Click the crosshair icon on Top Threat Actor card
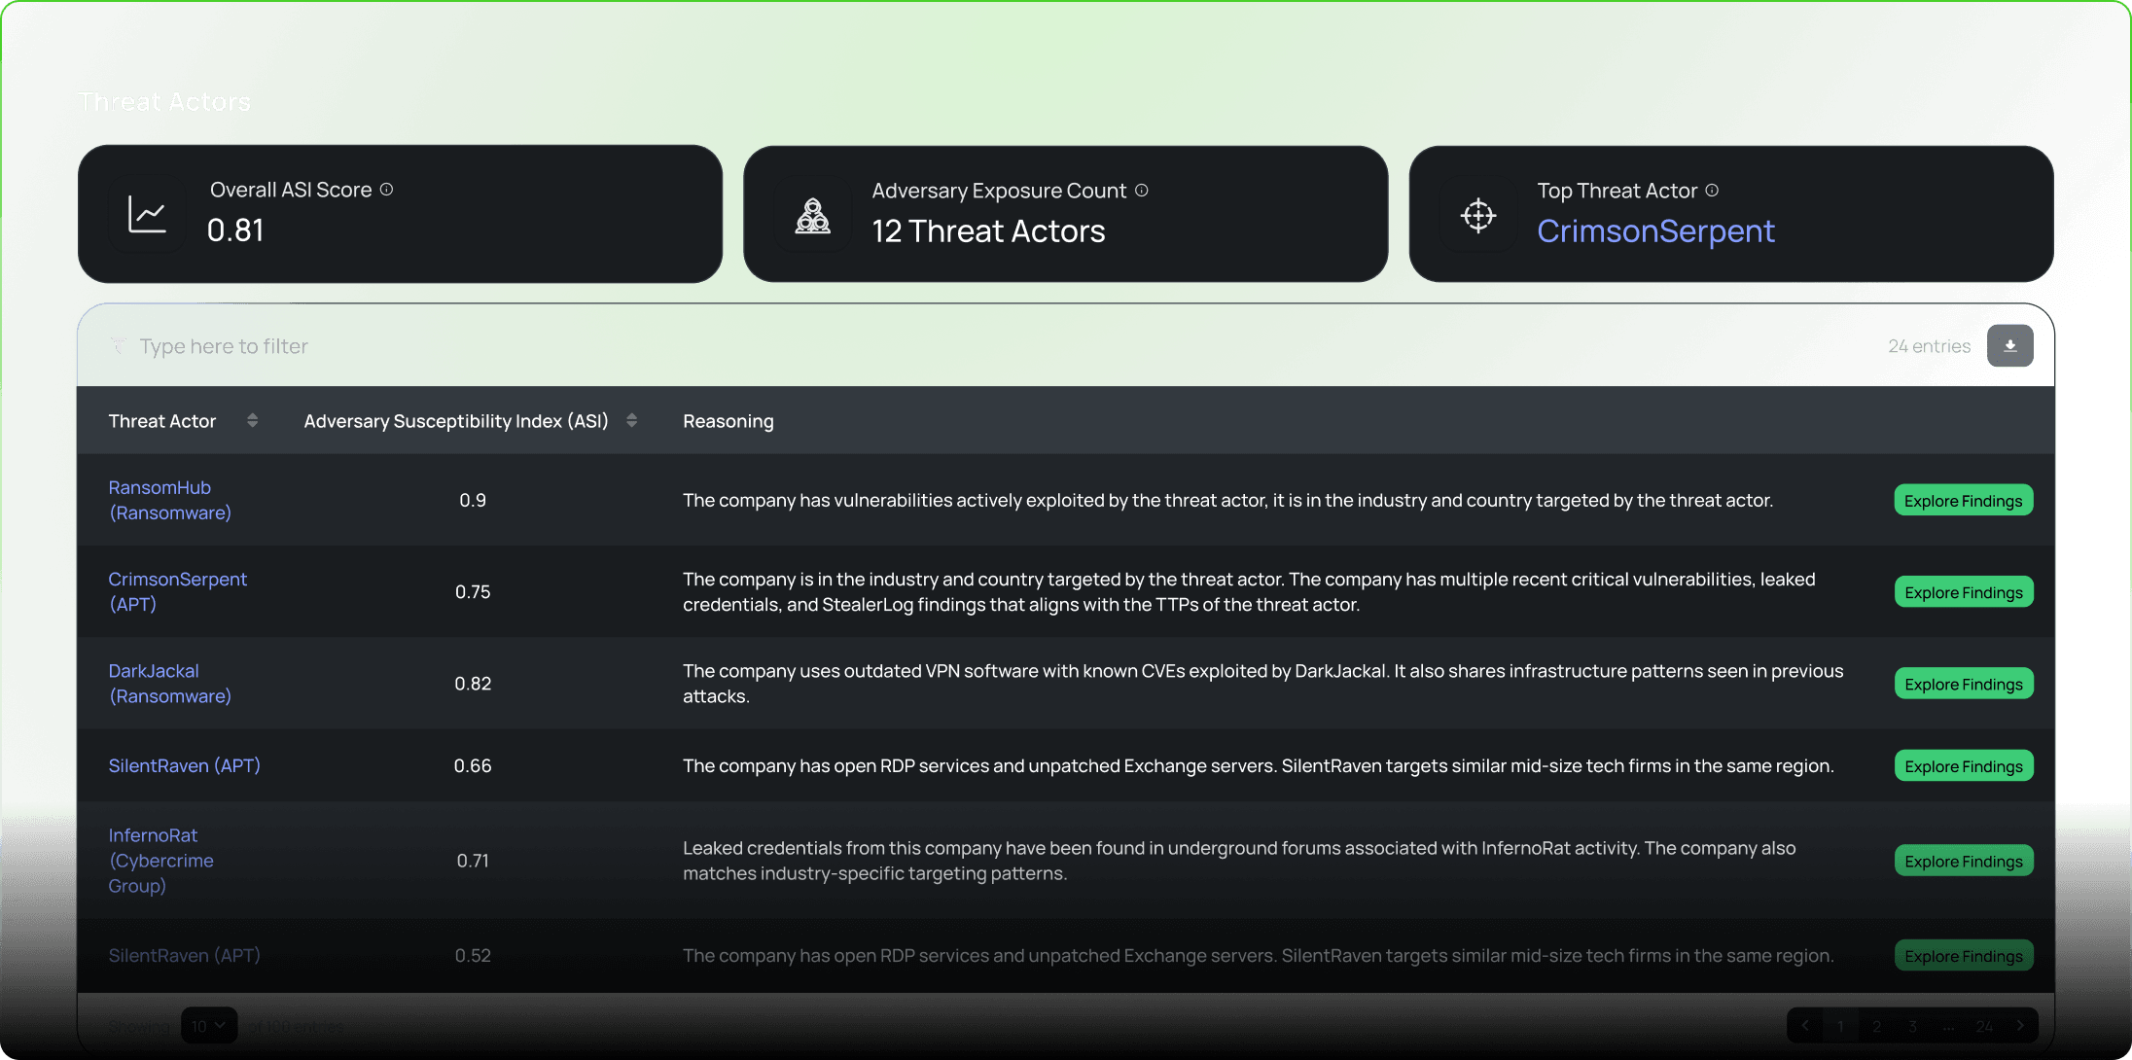 pyautogui.click(x=1477, y=216)
